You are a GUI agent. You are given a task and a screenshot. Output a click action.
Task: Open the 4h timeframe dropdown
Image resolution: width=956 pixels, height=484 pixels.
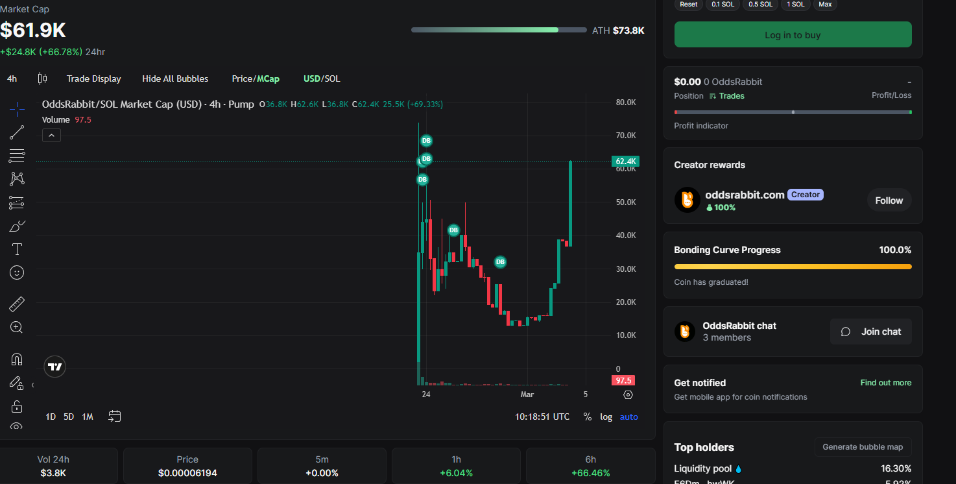[12, 79]
